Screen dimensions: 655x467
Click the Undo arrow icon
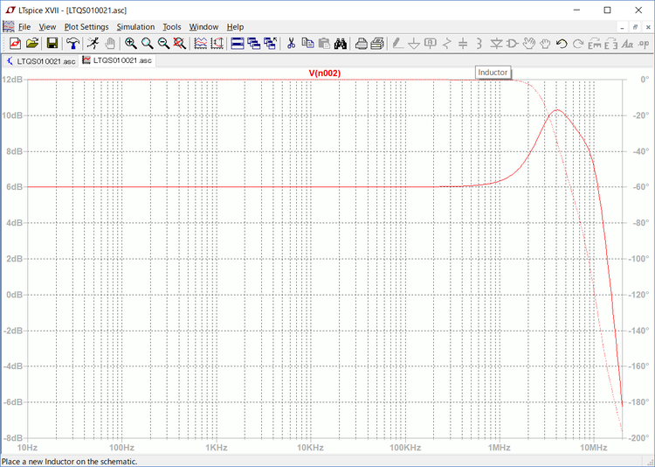pos(562,43)
